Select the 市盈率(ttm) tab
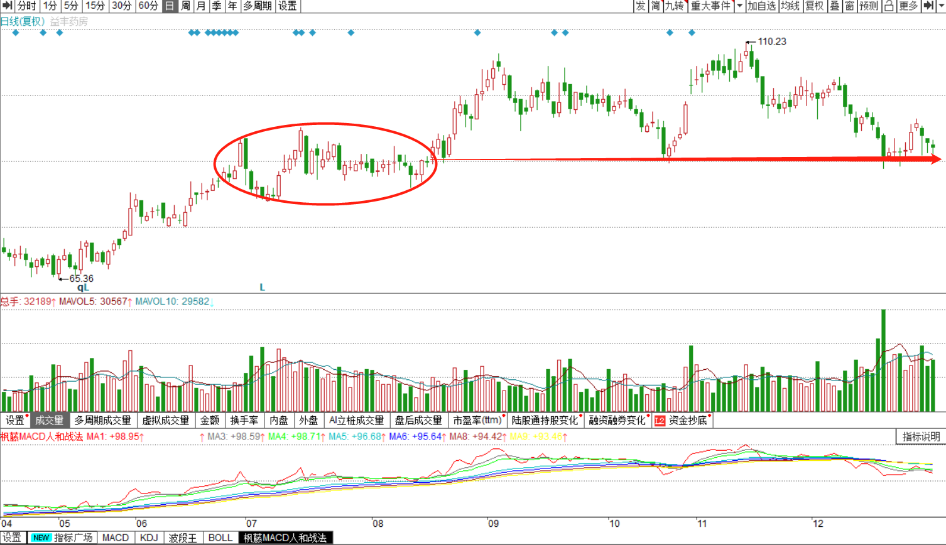This screenshot has width=946, height=545. pyautogui.click(x=479, y=420)
